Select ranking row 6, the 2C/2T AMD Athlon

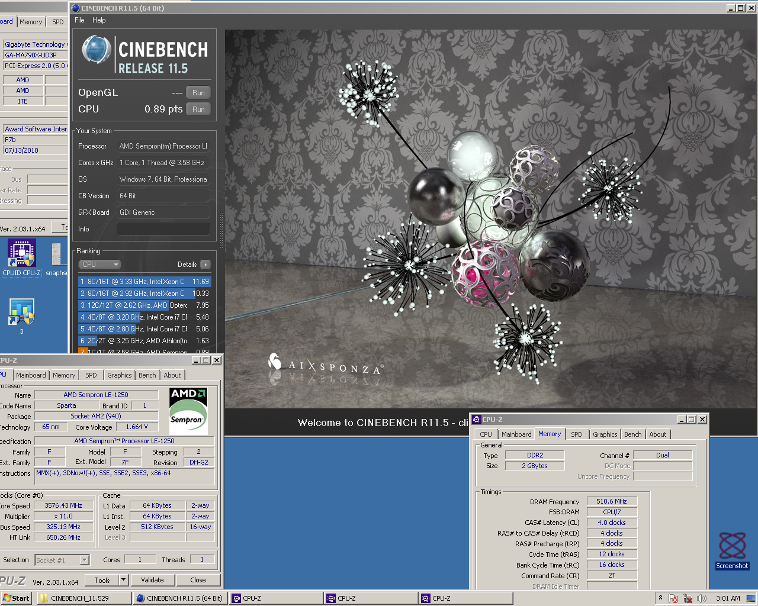[x=144, y=341]
